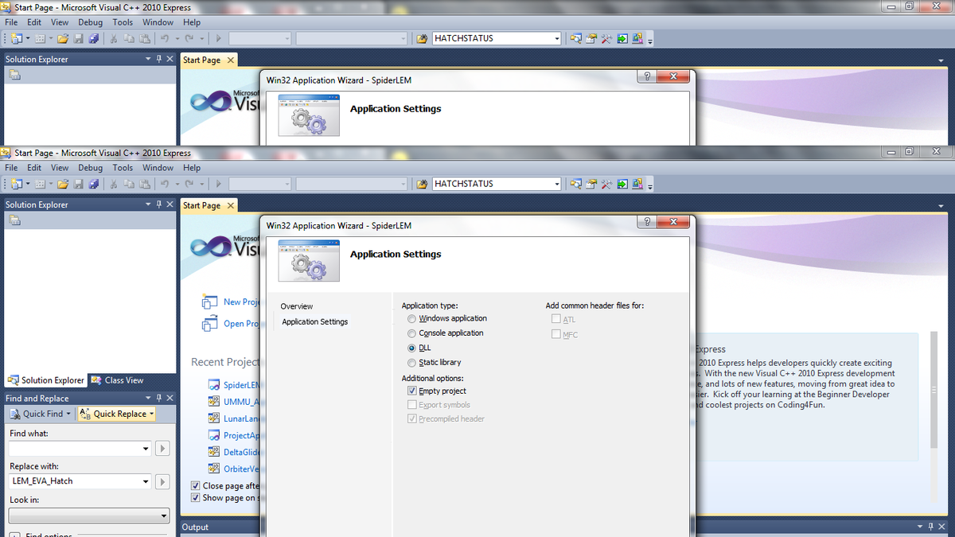
Task: Open Tools menu in lower window
Action: tap(123, 168)
